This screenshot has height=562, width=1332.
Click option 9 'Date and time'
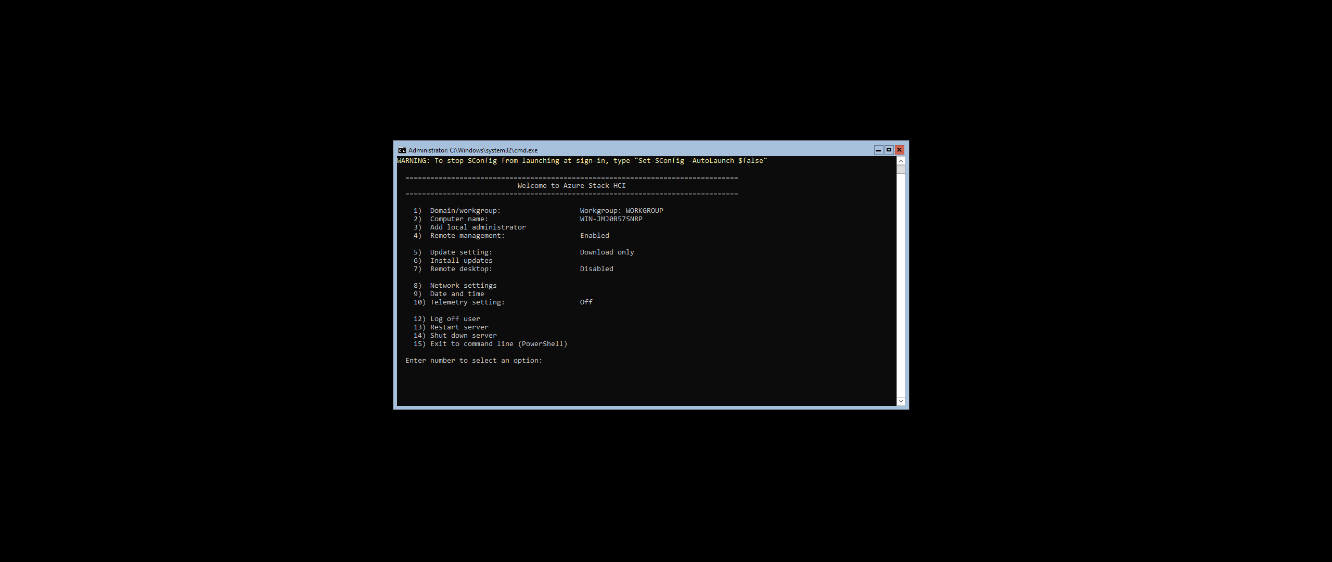(x=457, y=294)
